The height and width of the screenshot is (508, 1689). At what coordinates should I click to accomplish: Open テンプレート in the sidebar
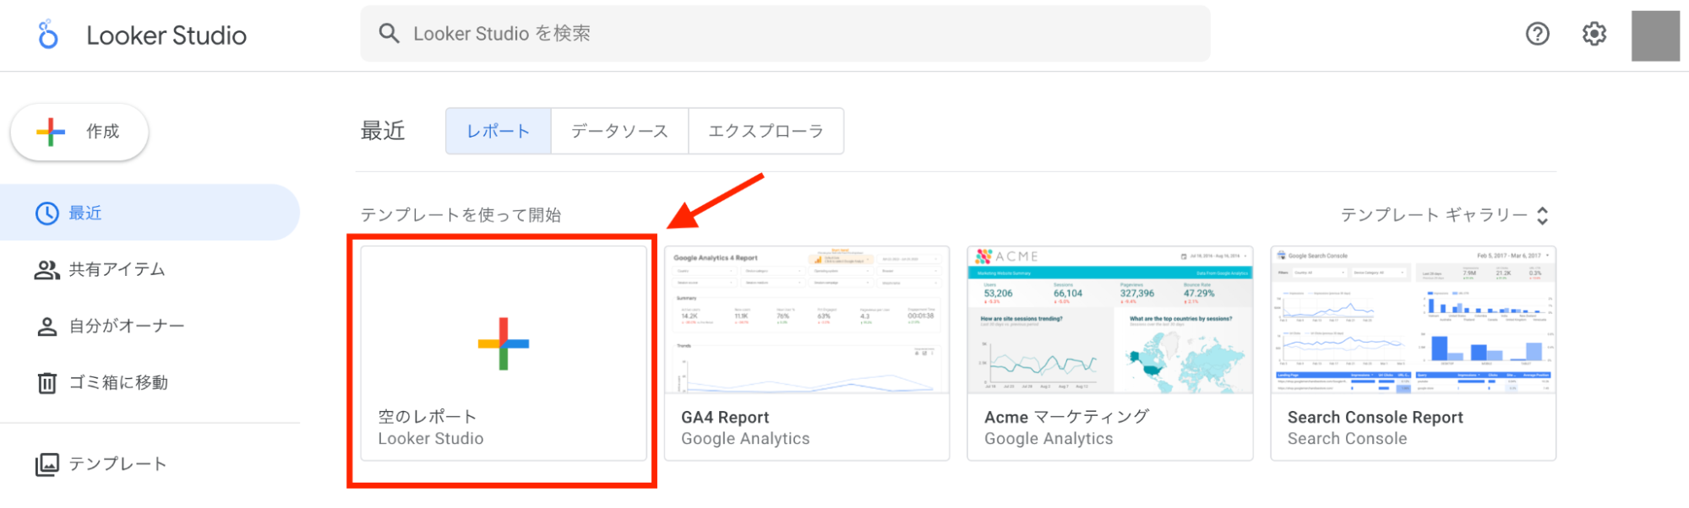(x=150, y=464)
